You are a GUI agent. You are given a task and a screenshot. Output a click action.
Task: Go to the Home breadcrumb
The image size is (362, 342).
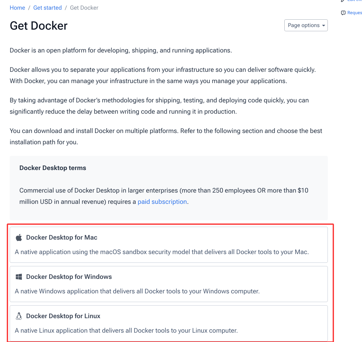(x=17, y=8)
